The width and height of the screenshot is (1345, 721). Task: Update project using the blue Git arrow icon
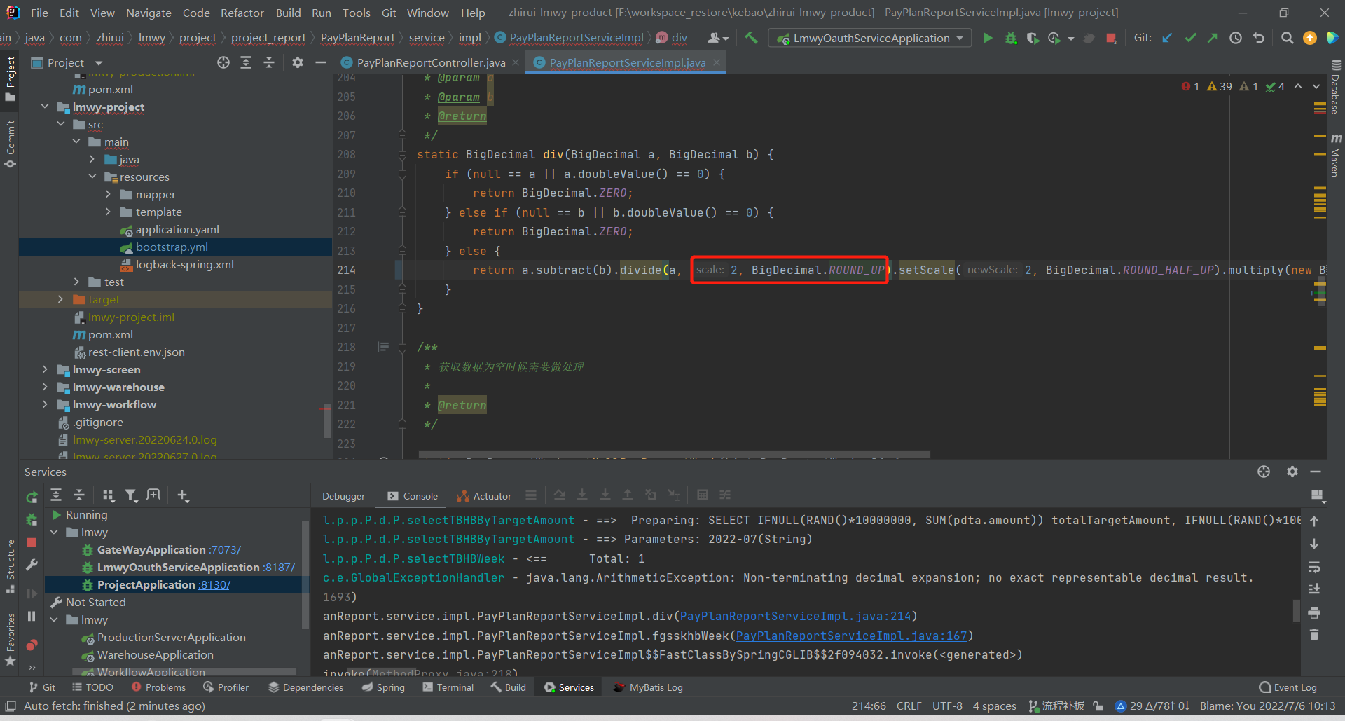(x=1167, y=38)
